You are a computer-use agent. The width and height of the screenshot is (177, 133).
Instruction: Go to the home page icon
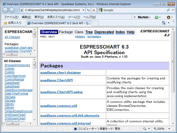pyautogui.click(x=163, y=23)
